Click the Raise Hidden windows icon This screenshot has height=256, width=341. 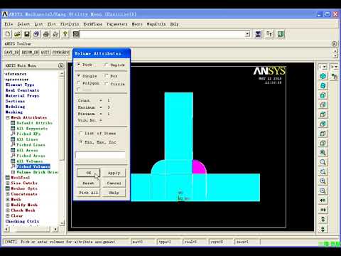click(x=258, y=34)
